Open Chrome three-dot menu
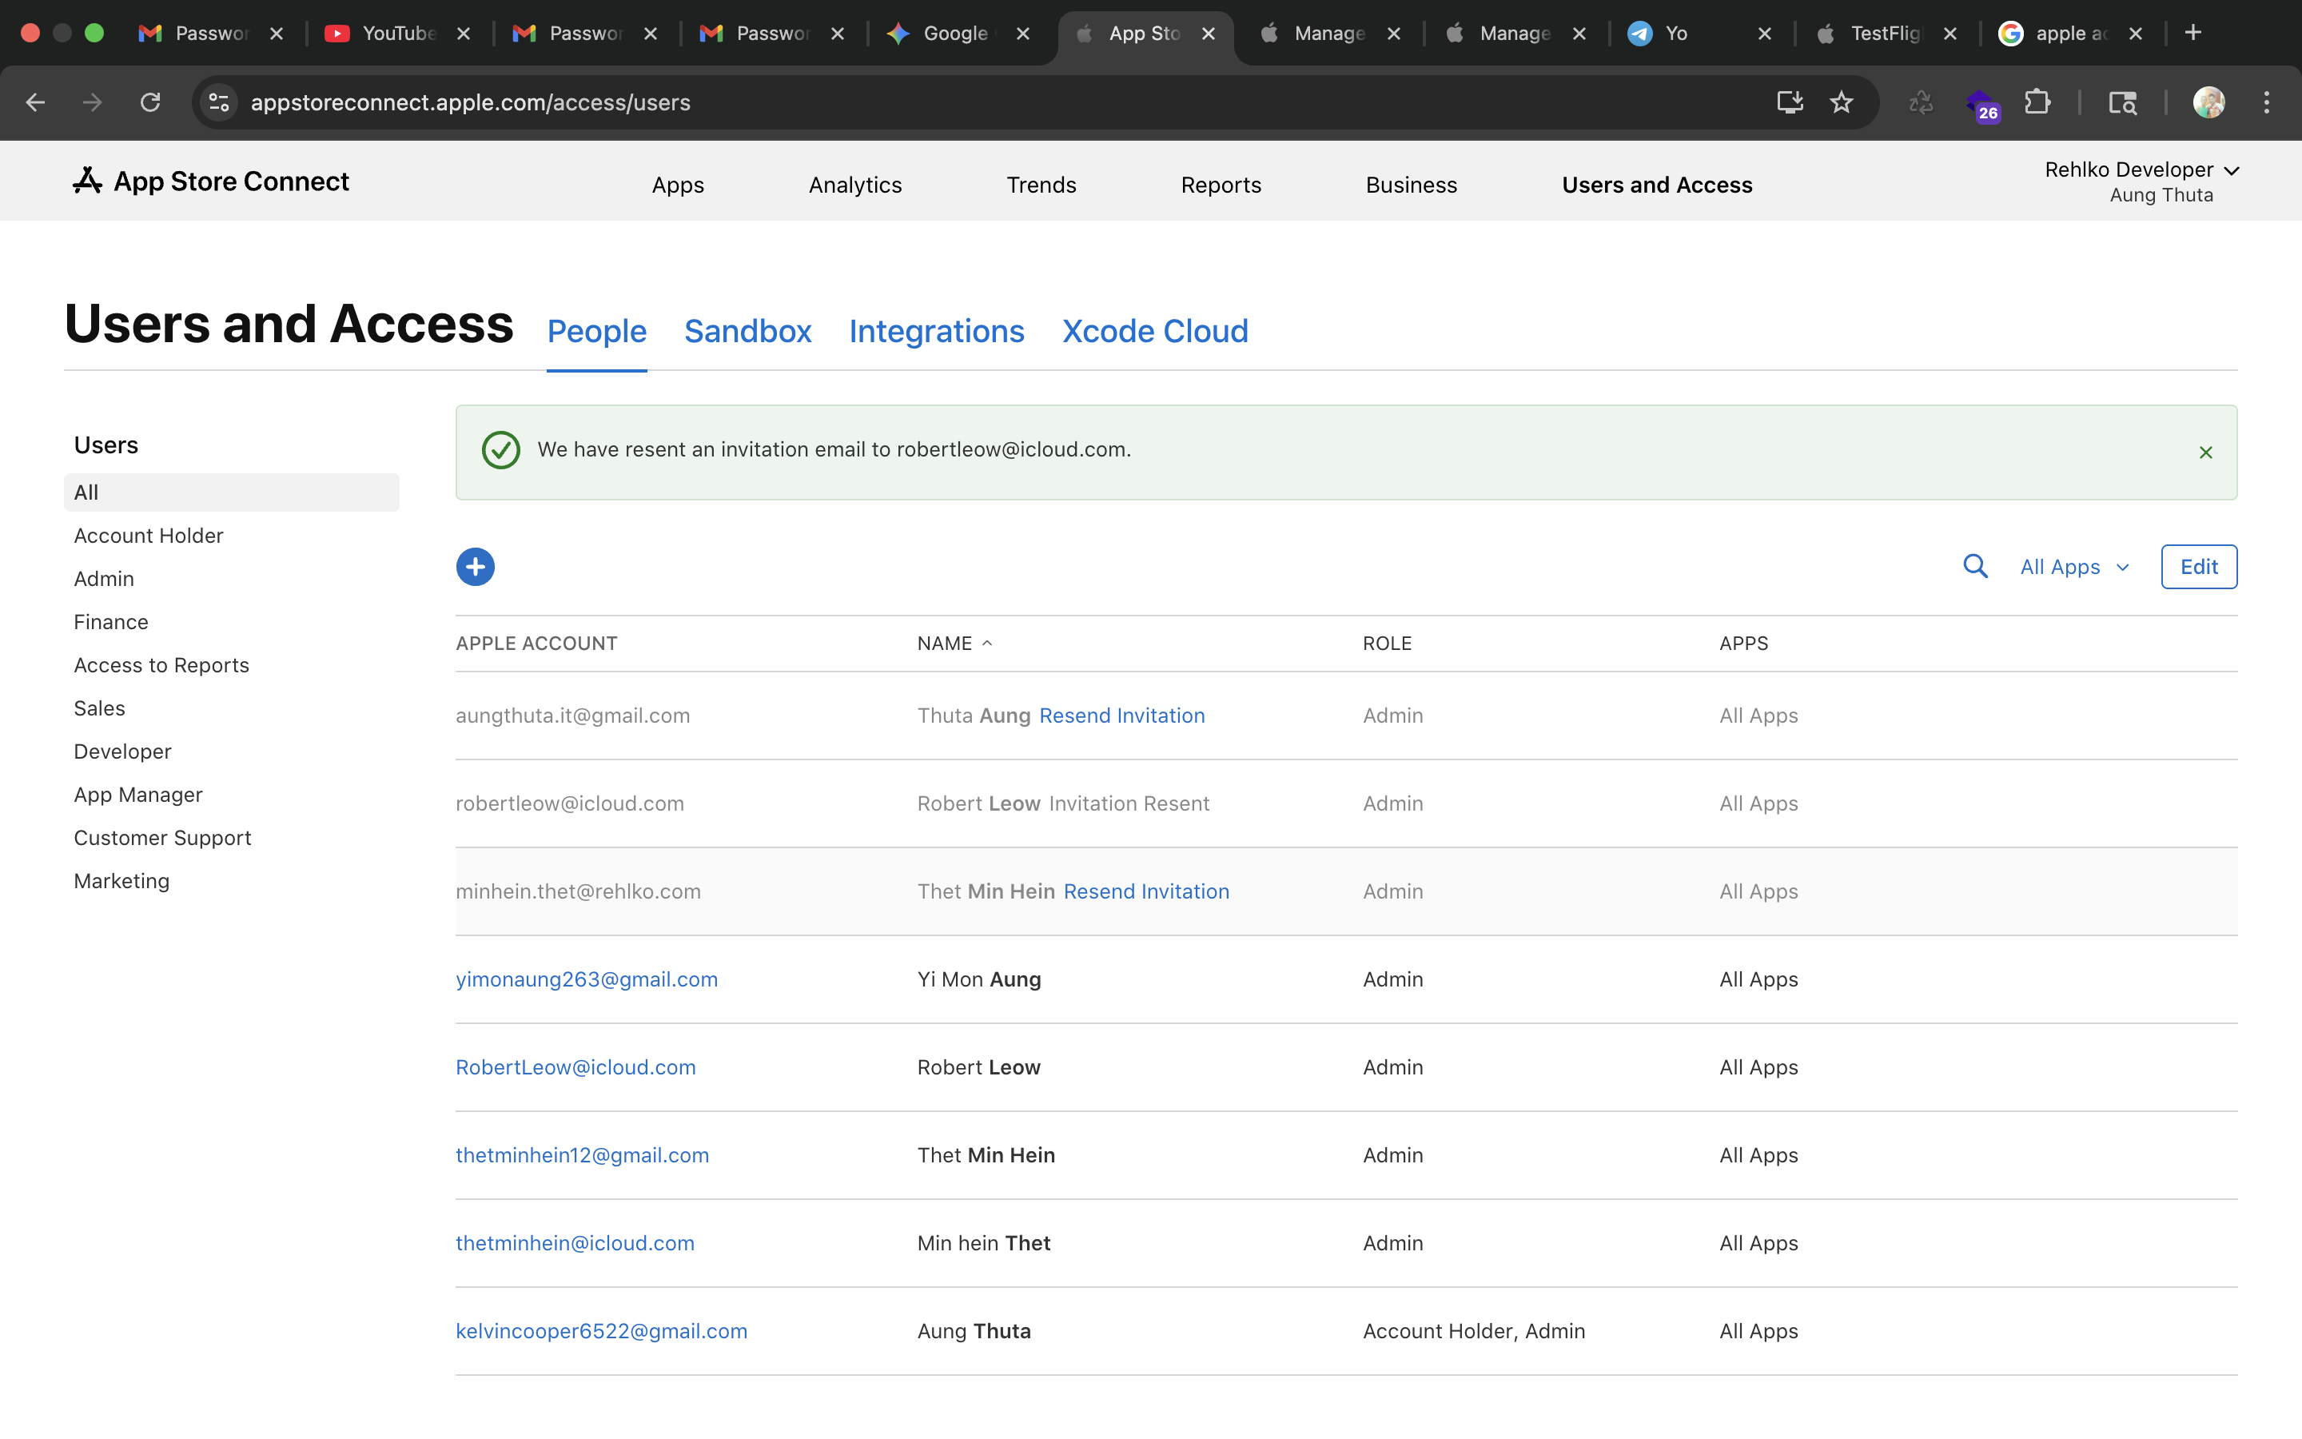Viewport: 2302px width, 1439px height. tap(2266, 103)
